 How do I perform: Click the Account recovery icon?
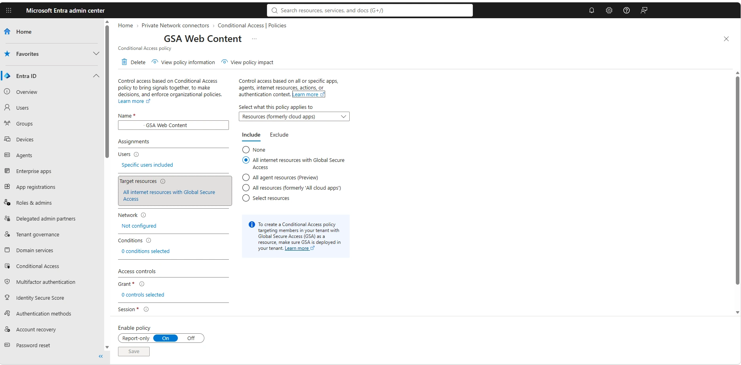(x=7, y=329)
